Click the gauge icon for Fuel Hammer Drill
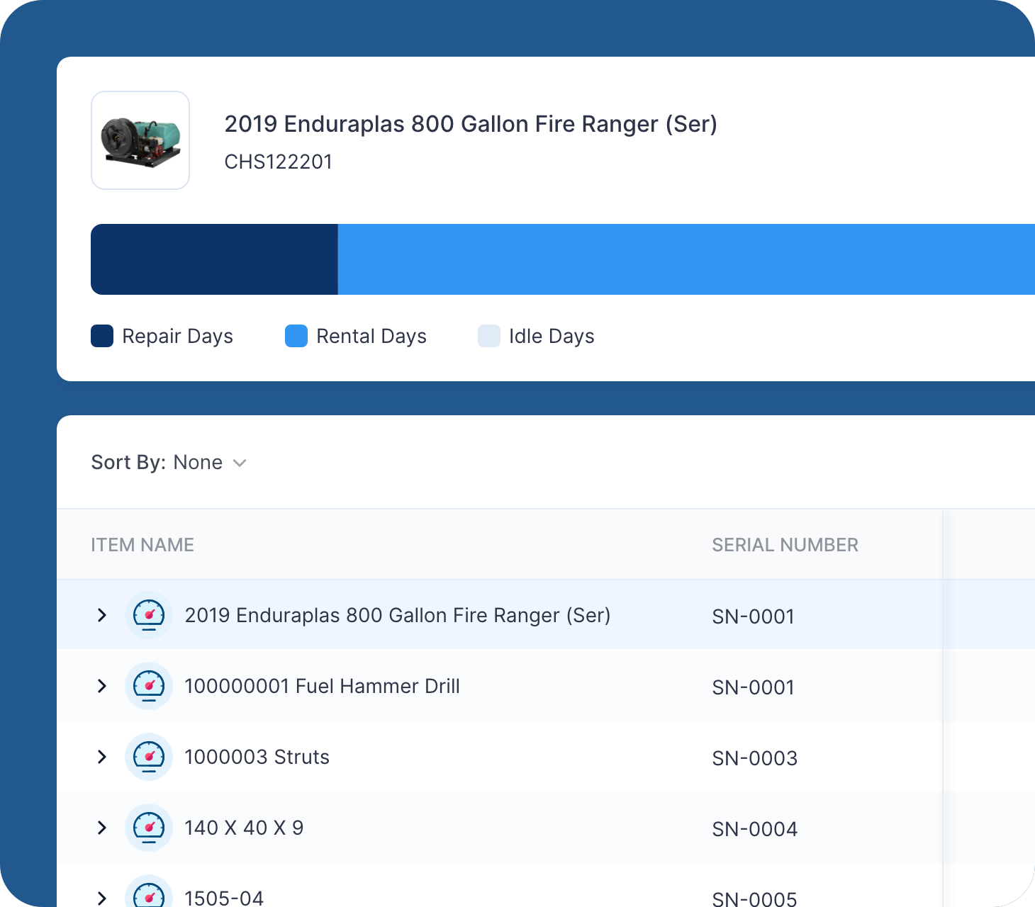The height and width of the screenshot is (907, 1035). [x=149, y=686]
